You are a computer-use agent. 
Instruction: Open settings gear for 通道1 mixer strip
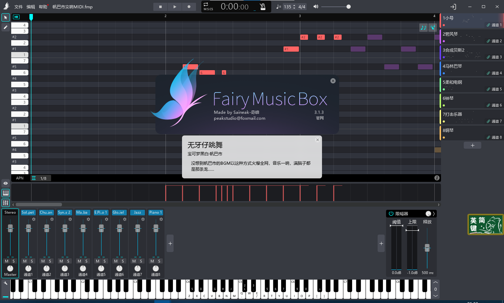coord(34,219)
